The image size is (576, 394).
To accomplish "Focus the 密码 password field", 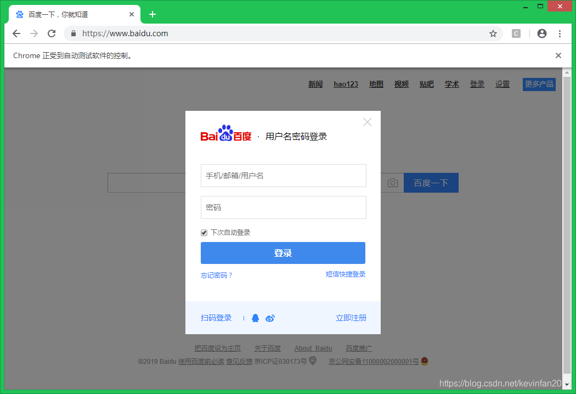I will coord(283,207).
